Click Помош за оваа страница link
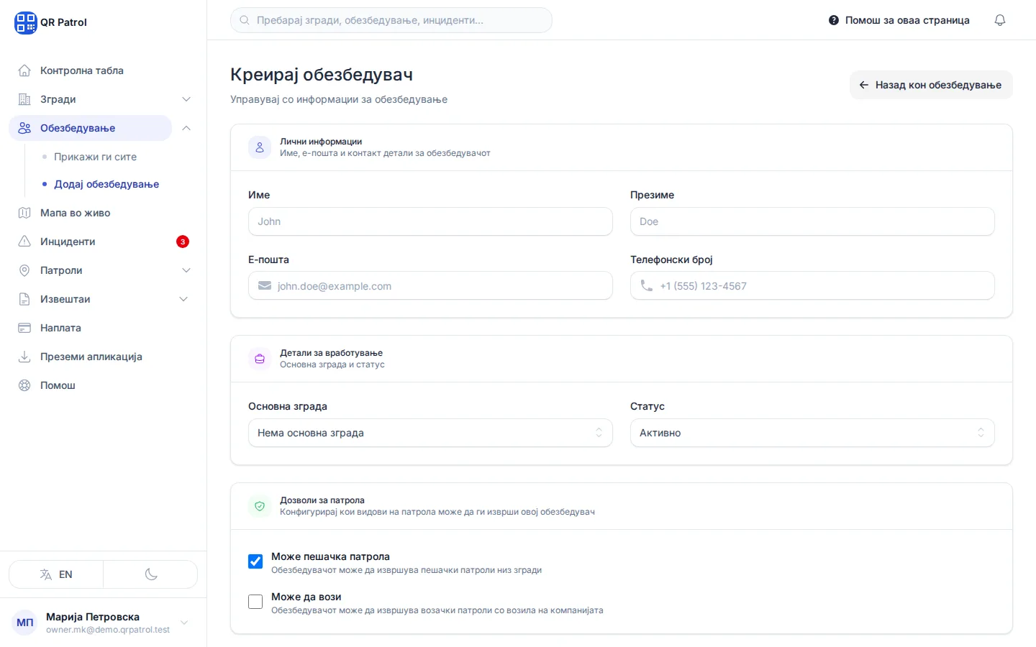 coord(899,20)
